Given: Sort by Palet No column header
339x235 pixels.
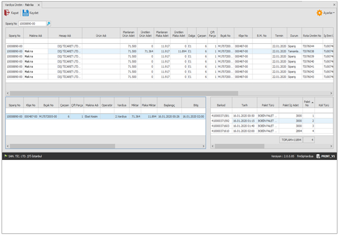Looking at the screenshot, I should pos(307,104).
